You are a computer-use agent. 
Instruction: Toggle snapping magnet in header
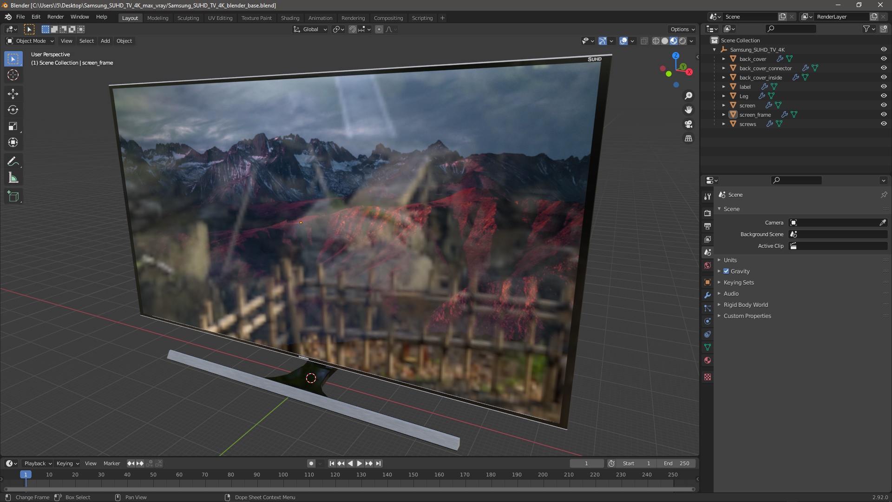pyautogui.click(x=353, y=29)
